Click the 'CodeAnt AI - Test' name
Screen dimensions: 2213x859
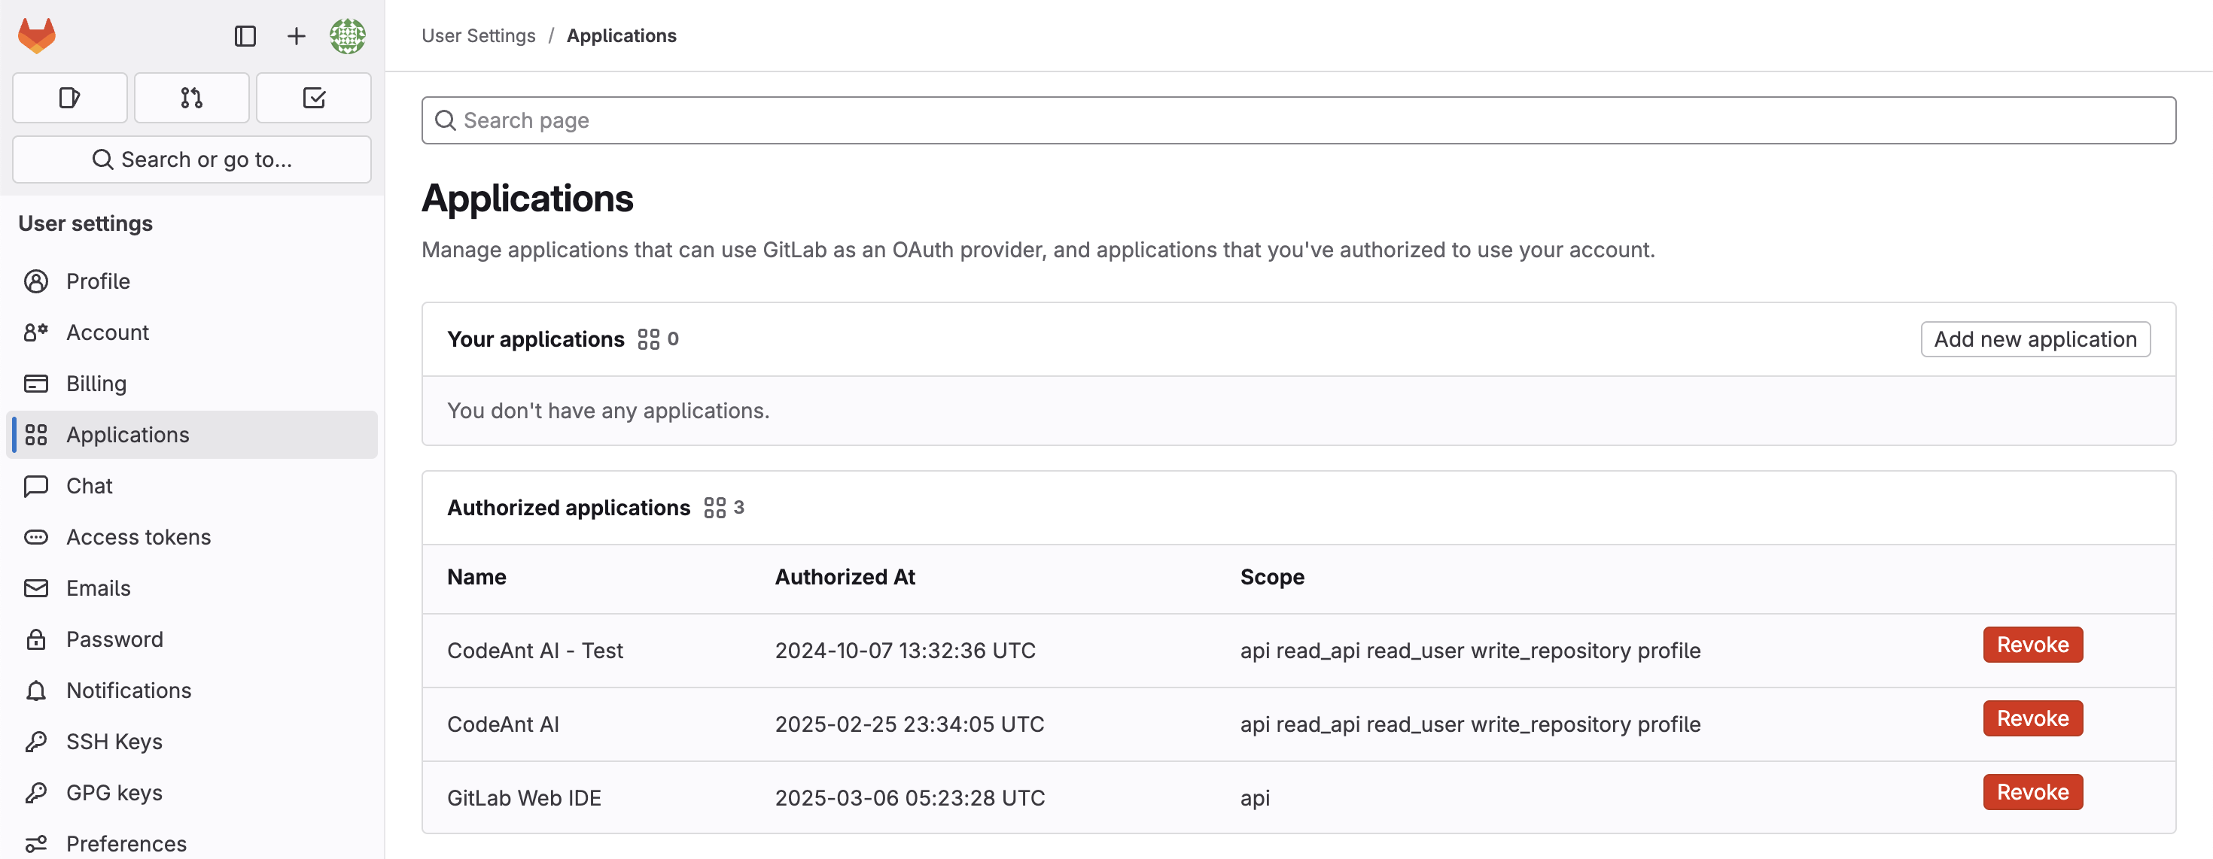535,651
